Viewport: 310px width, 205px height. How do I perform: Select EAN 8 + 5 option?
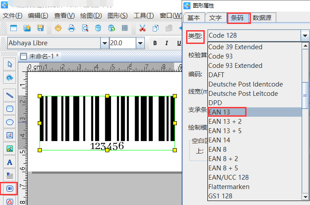point(254,168)
